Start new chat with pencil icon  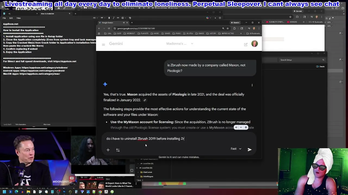(246, 44)
